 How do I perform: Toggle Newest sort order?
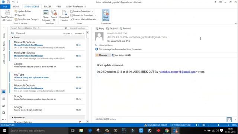(79, 33)
